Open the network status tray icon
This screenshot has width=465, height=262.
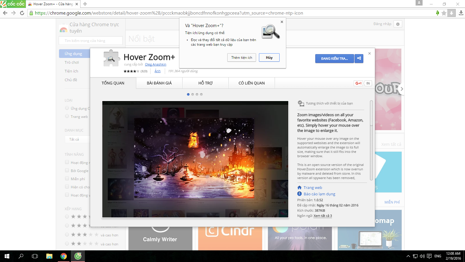tap(415, 256)
